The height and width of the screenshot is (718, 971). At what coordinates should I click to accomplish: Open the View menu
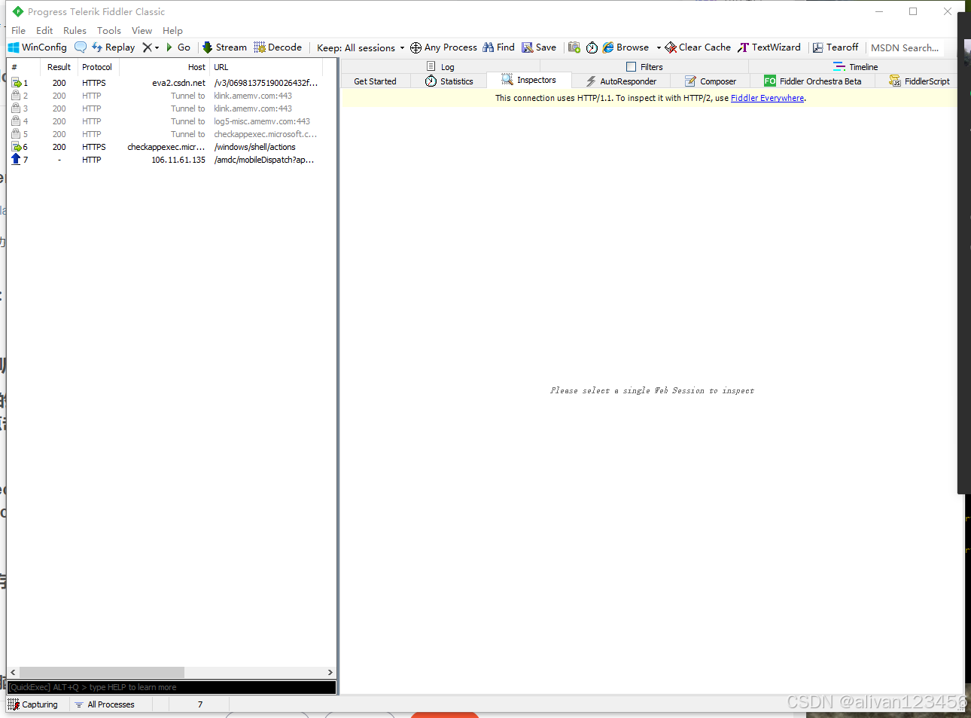pyautogui.click(x=142, y=31)
